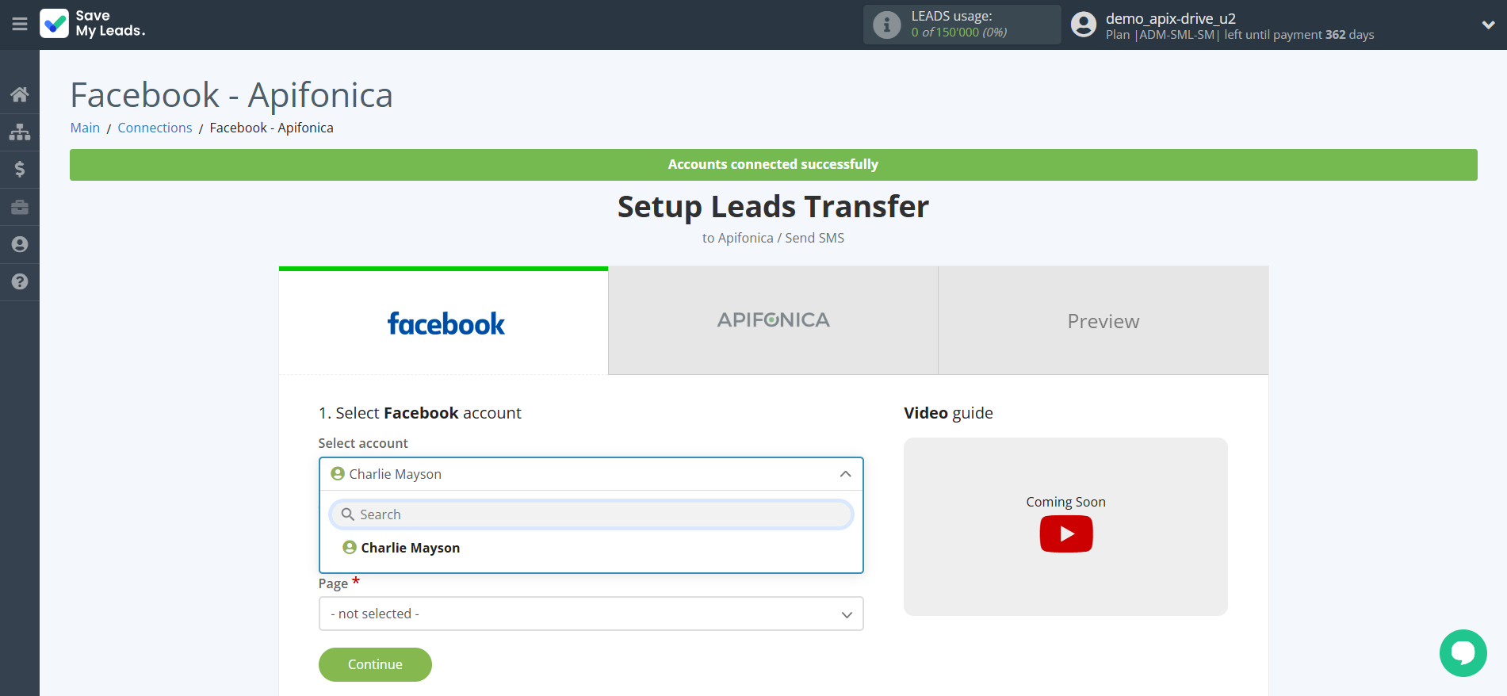
Task: Open billing dollar icon in sidebar
Action: (20, 169)
